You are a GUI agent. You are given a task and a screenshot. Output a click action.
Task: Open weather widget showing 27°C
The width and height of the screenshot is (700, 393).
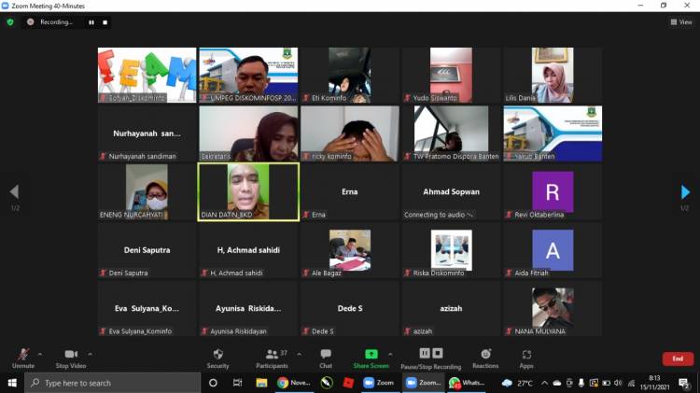[x=517, y=383]
